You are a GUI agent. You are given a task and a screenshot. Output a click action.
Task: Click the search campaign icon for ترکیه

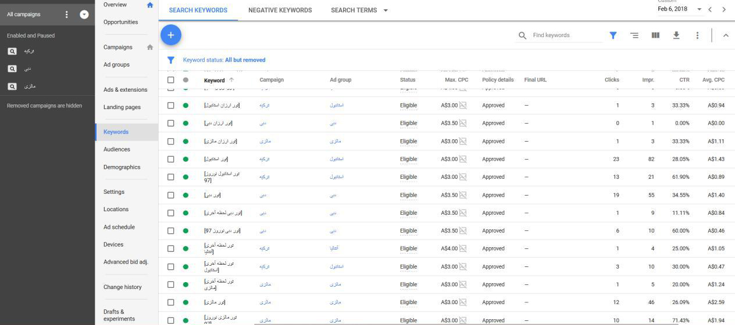12,51
